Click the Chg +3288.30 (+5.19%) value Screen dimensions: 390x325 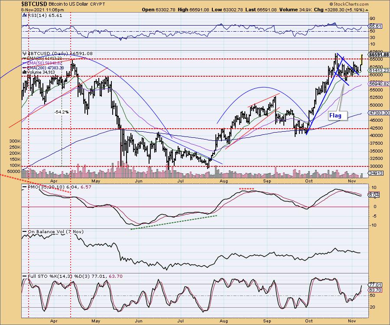tap(339, 10)
